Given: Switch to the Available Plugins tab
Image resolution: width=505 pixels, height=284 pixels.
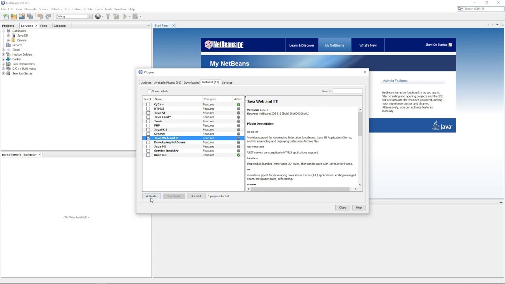Looking at the screenshot, I should click(167, 82).
